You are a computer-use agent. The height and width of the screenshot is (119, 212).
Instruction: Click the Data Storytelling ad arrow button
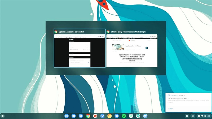click(x=147, y=48)
